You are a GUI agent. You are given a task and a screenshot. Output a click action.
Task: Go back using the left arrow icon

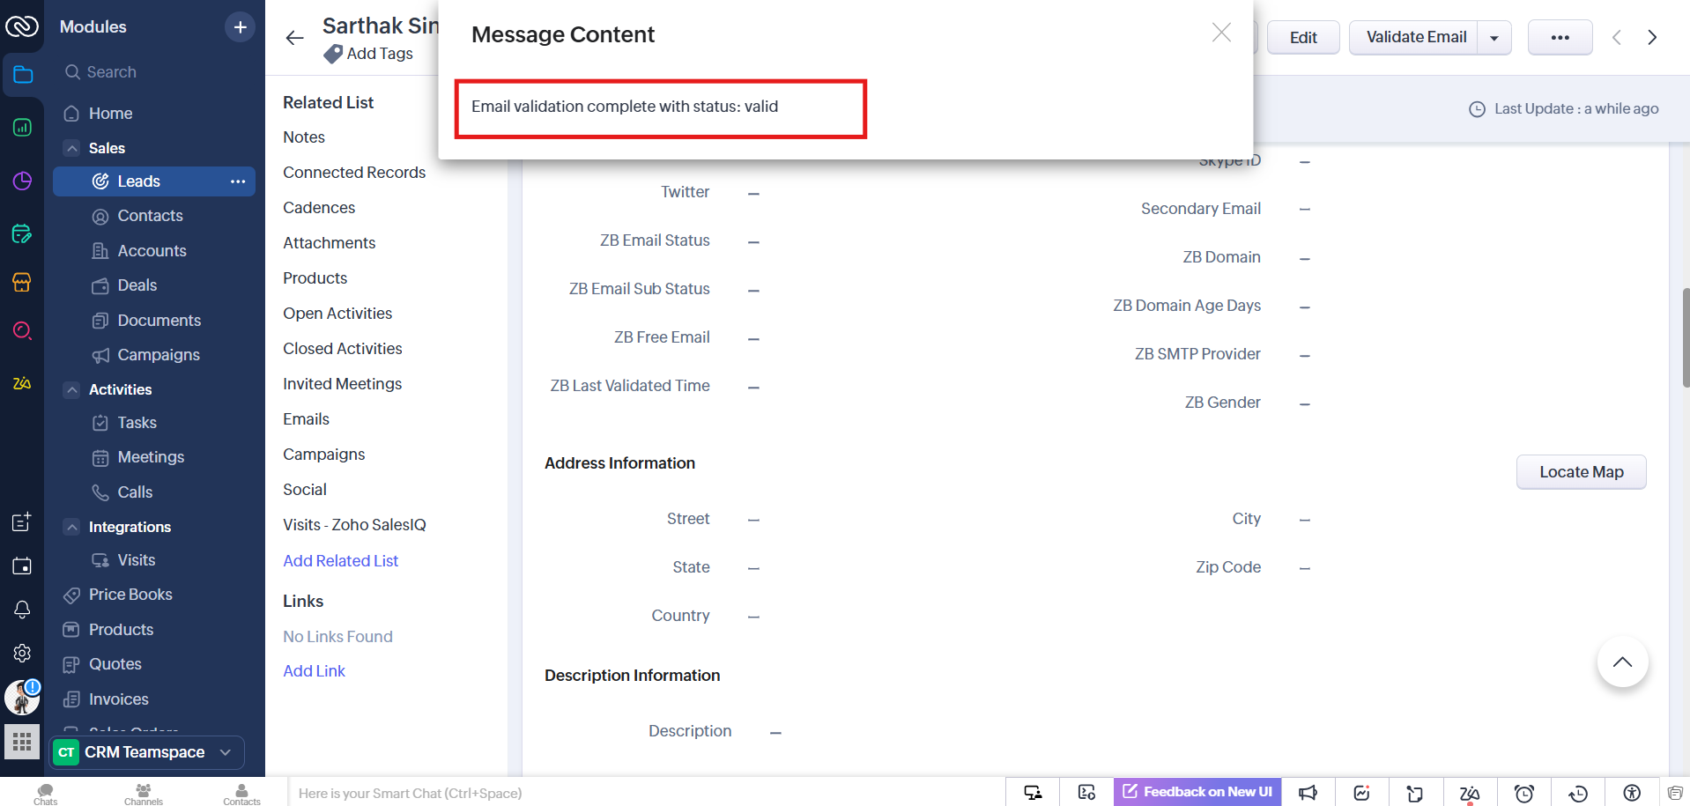(x=294, y=38)
